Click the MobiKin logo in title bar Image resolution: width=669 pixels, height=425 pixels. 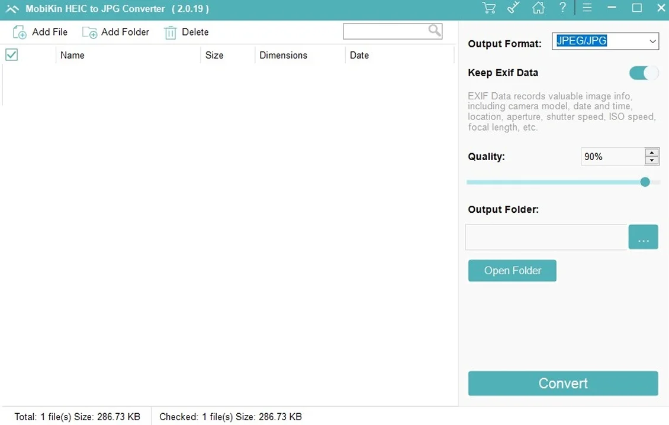pyautogui.click(x=12, y=9)
